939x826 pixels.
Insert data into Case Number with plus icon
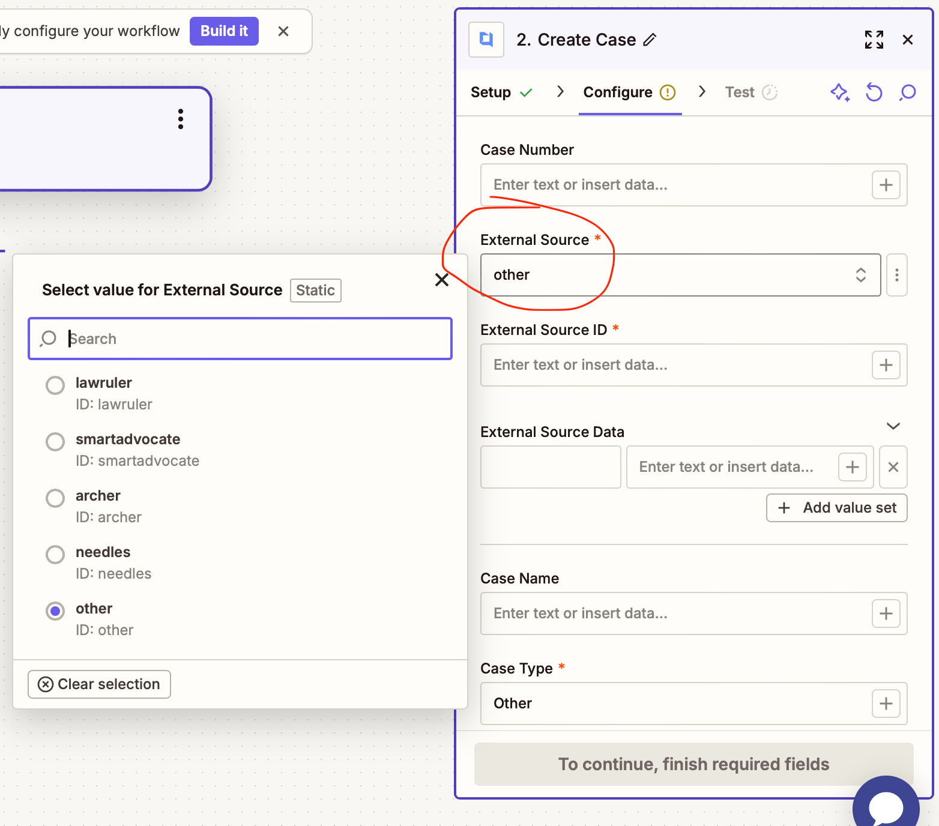tap(886, 185)
